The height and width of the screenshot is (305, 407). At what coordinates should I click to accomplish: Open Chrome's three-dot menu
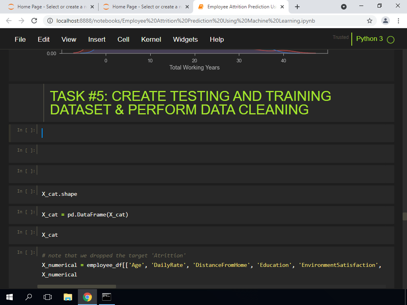(x=398, y=21)
